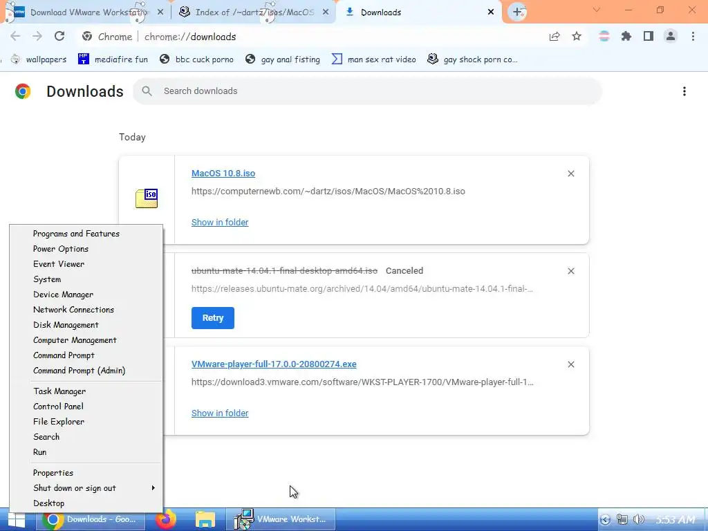
Task: Close the Download VMware Workstation tab
Action: point(160,12)
